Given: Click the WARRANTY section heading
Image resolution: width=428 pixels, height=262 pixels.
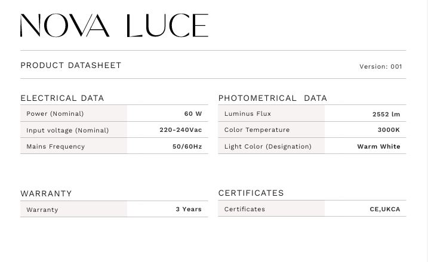Looking at the screenshot, I should tap(46, 194).
